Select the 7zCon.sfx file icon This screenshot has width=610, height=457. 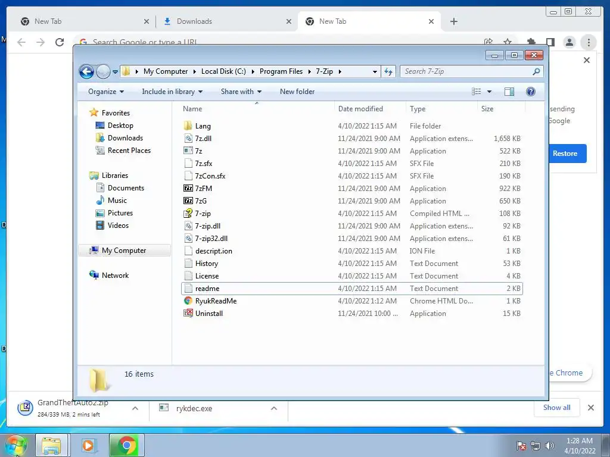point(188,176)
